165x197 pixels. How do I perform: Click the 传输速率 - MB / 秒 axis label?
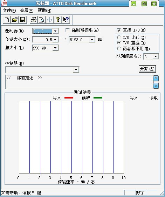77,182
